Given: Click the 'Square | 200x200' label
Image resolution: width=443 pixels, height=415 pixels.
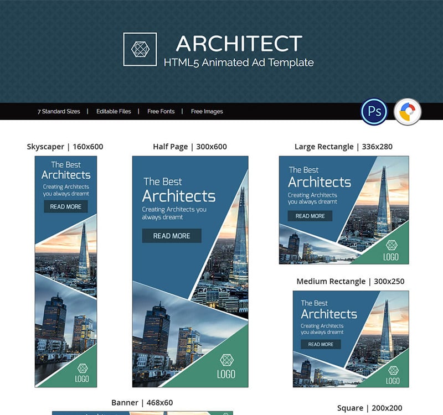Looking at the screenshot, I should 369,408.
